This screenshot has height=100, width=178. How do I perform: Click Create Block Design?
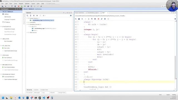pyautogui.click(x=9, y=29)
